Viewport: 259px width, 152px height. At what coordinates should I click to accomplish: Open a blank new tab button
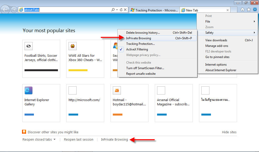[x=234, y=10]
